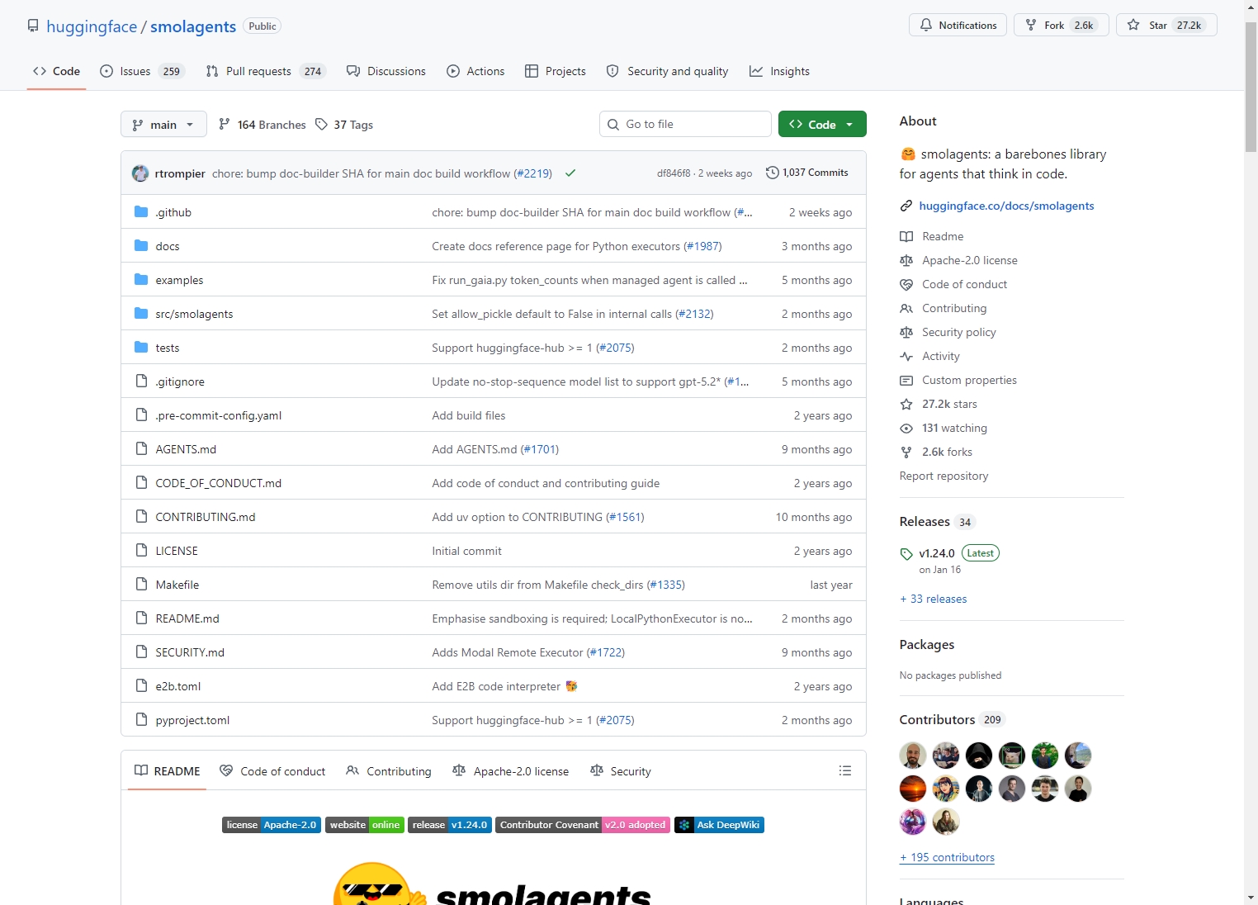Click rtrompier's avatar in commit bar
Image resolution: width=1258 pixels, height=905 pixels.
pos(140,173)
